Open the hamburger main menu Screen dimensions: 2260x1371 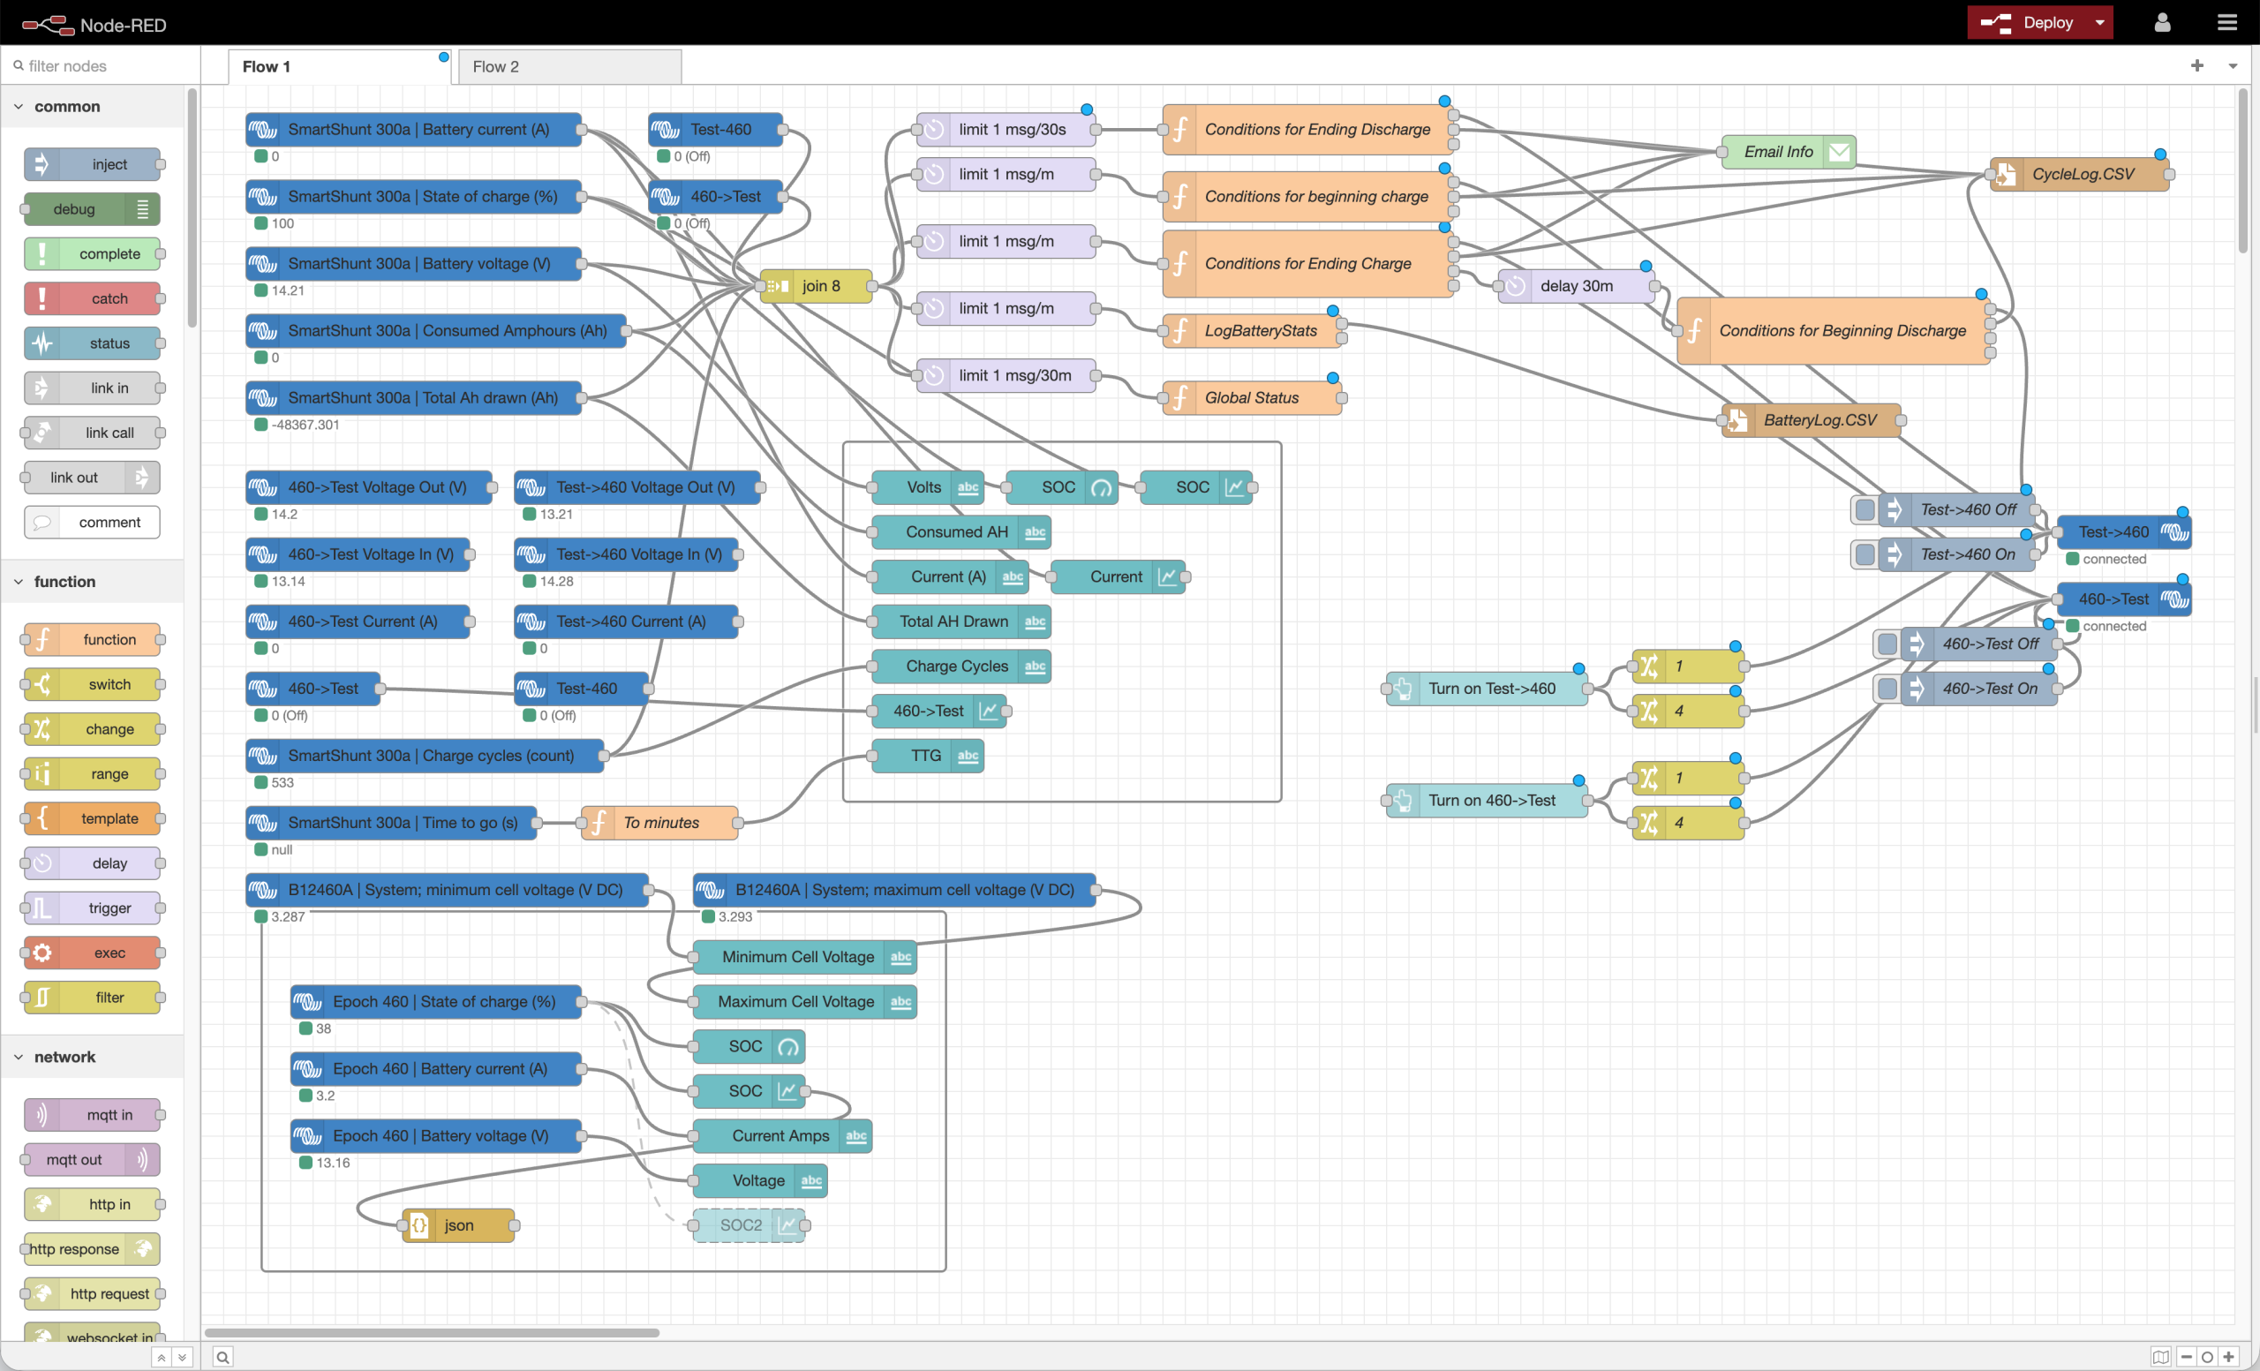pyautogui.click(x=2227, y=22)
